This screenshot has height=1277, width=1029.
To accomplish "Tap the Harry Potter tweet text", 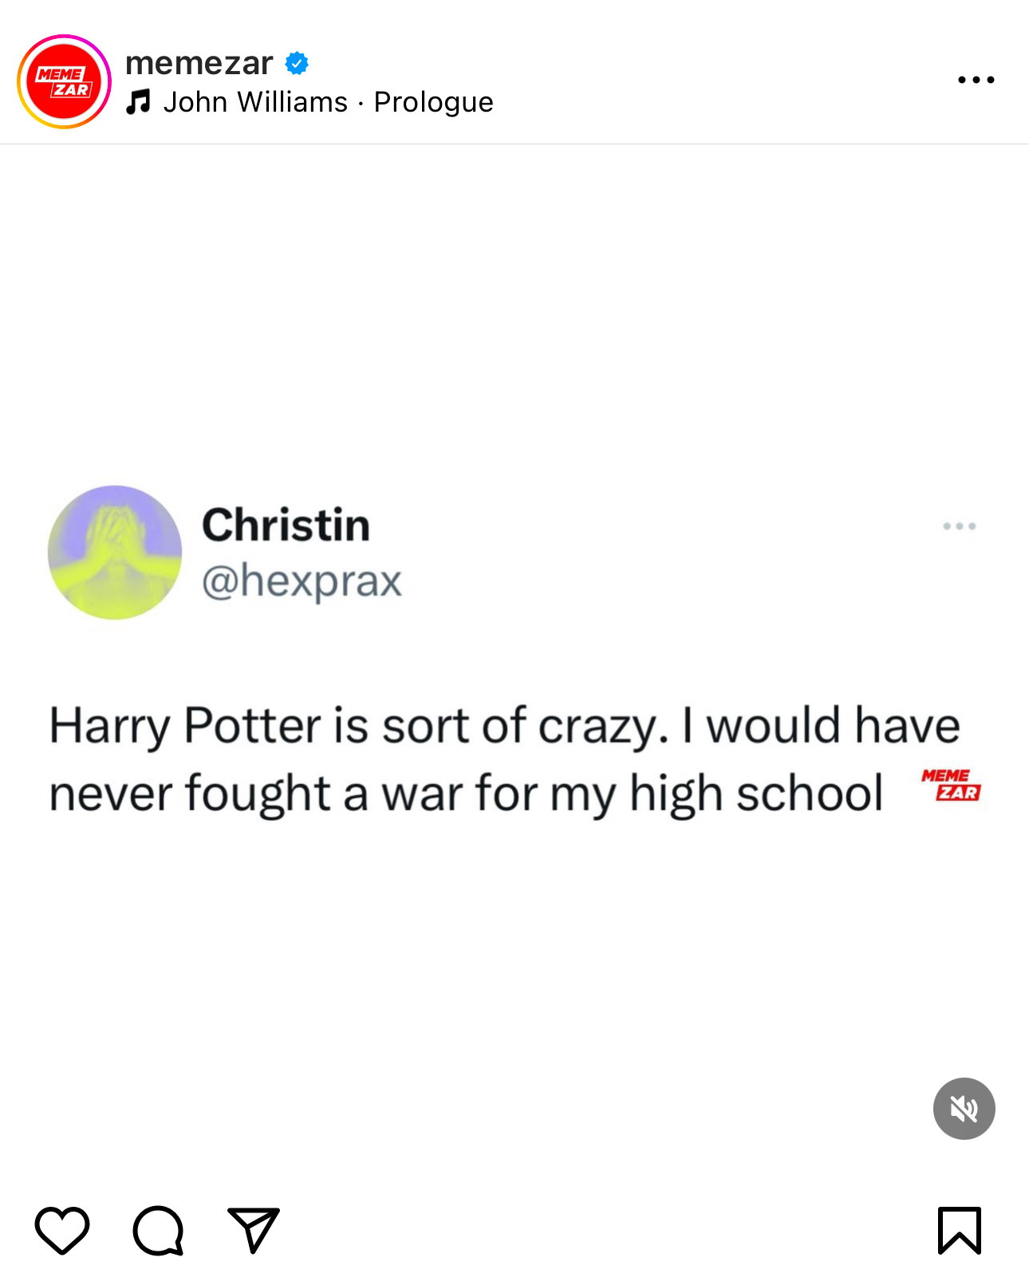I will [504, 759].
